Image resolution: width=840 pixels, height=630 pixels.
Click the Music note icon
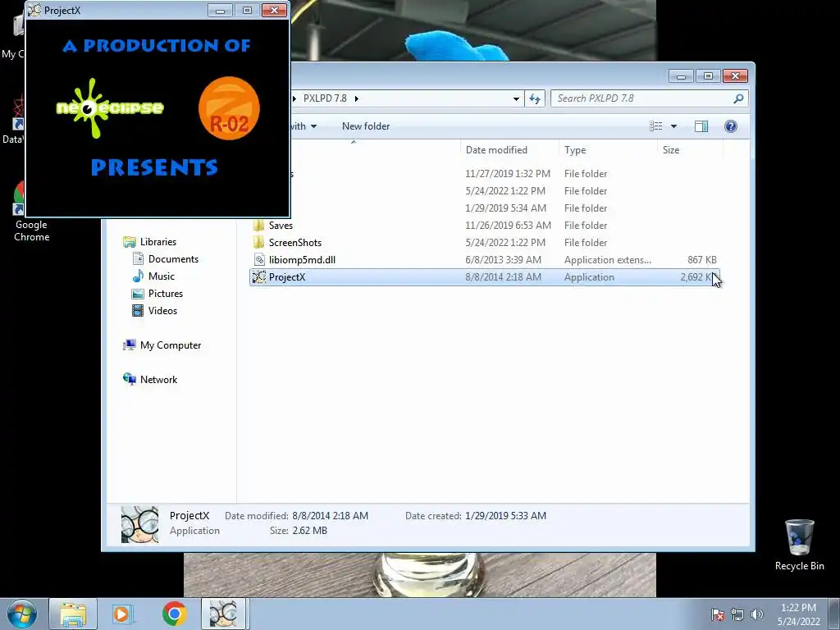[138, 276]
